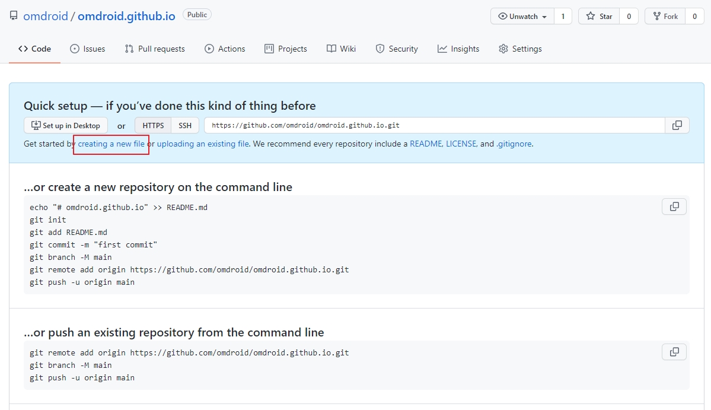This screenshot has width=711, height=410.
Task: Select the SSH clone protocol
Action: [x=185, y=125]
